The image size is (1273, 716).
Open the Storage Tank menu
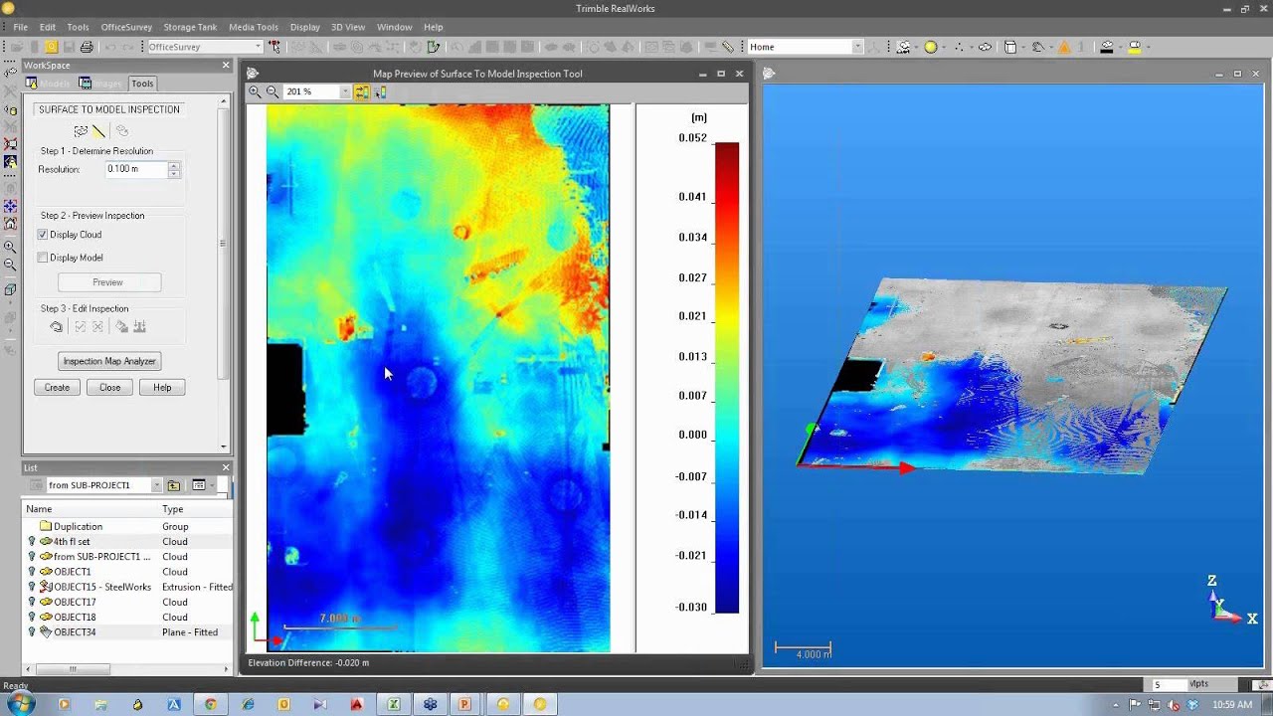pyautogui.click(x=192, y=27)
